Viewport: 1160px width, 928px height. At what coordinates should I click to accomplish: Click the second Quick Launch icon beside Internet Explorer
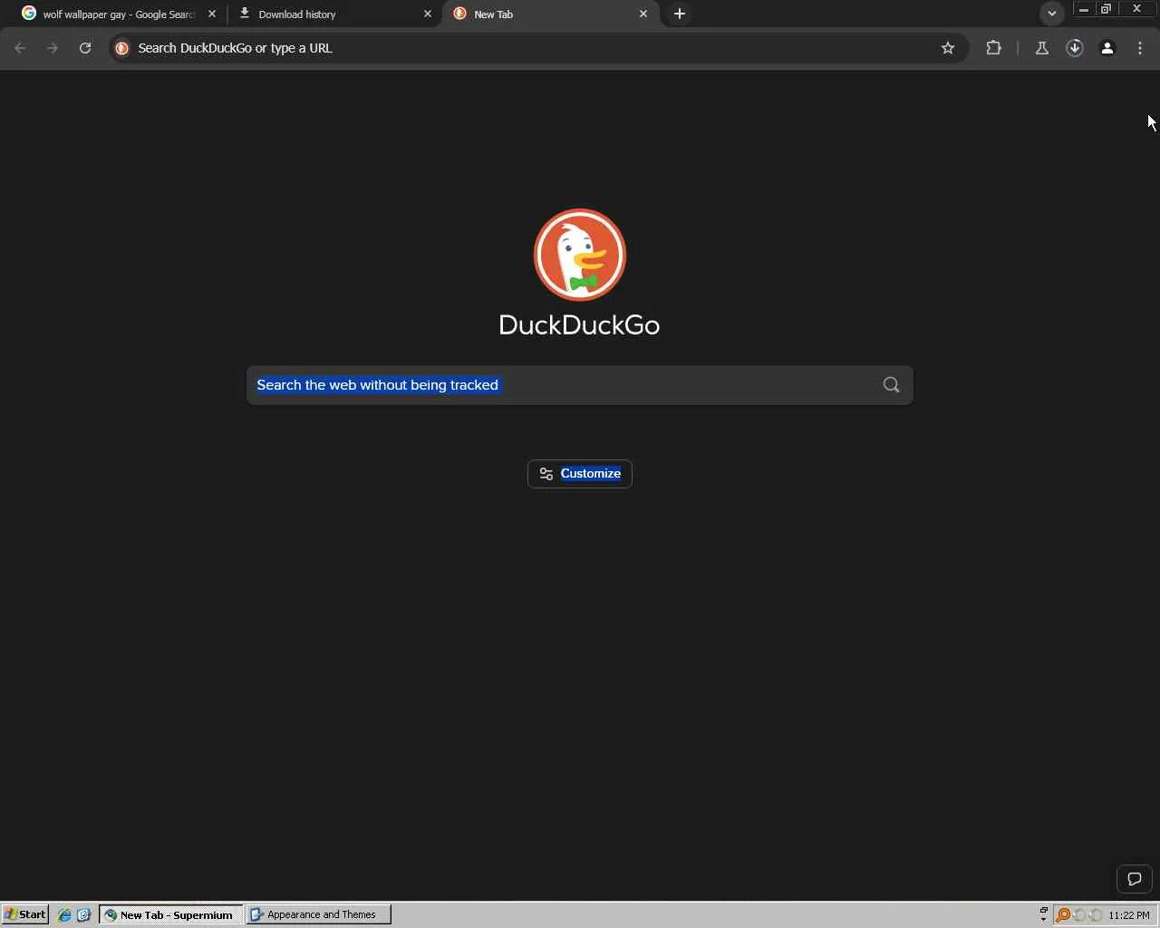click(83, 915)
